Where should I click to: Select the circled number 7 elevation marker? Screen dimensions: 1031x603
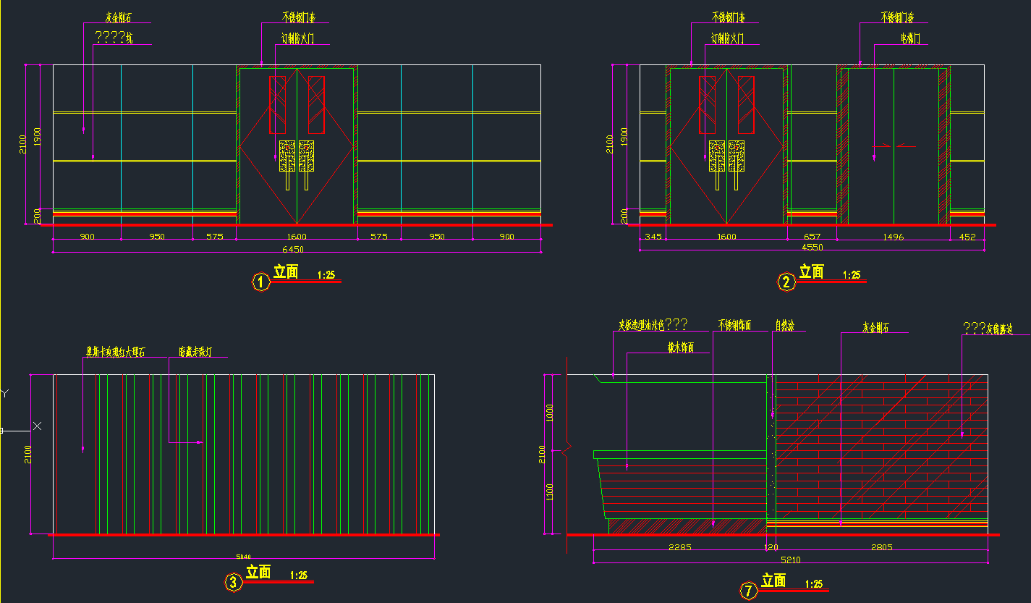748,591
